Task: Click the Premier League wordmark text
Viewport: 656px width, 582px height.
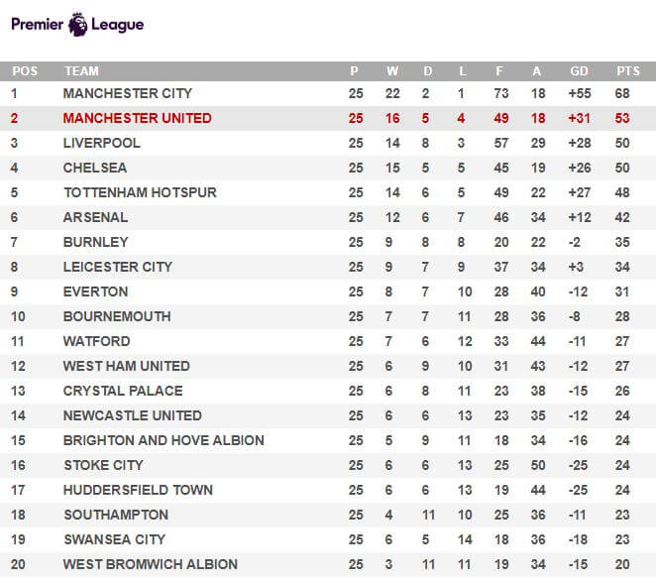Action: 77,24
